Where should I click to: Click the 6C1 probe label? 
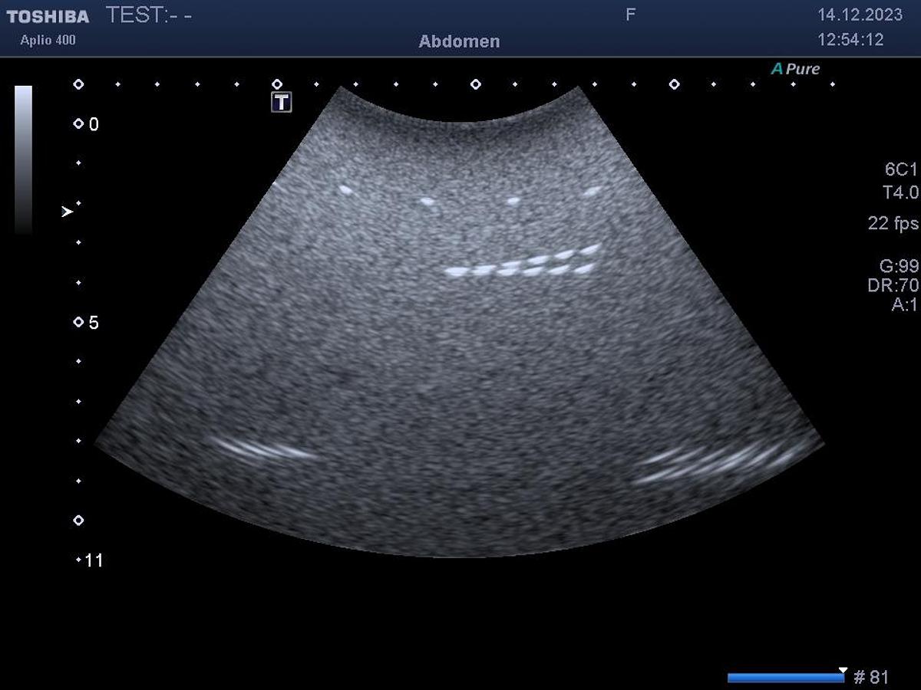tap(901, 170)
